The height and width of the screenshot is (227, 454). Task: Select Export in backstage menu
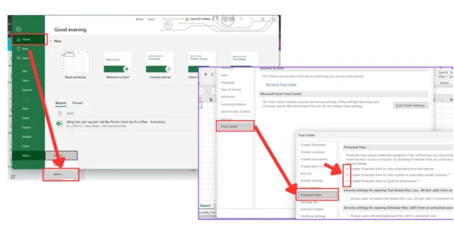(x=29, y=127)
